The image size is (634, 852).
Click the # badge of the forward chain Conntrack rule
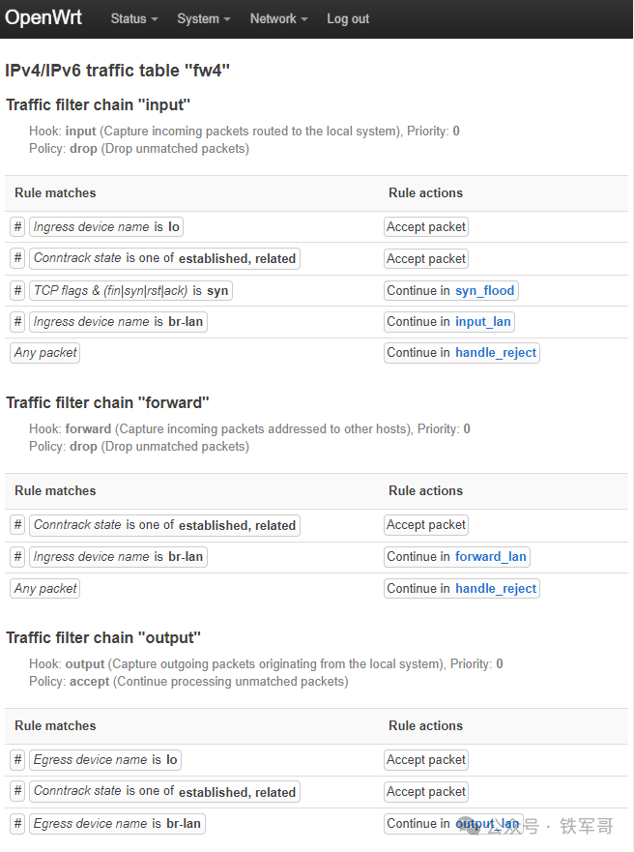(x=17, y=525)
